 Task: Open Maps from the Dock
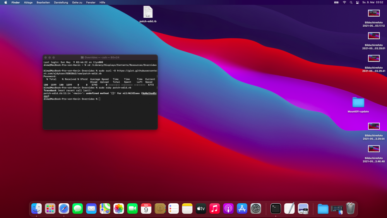[105, 209]
